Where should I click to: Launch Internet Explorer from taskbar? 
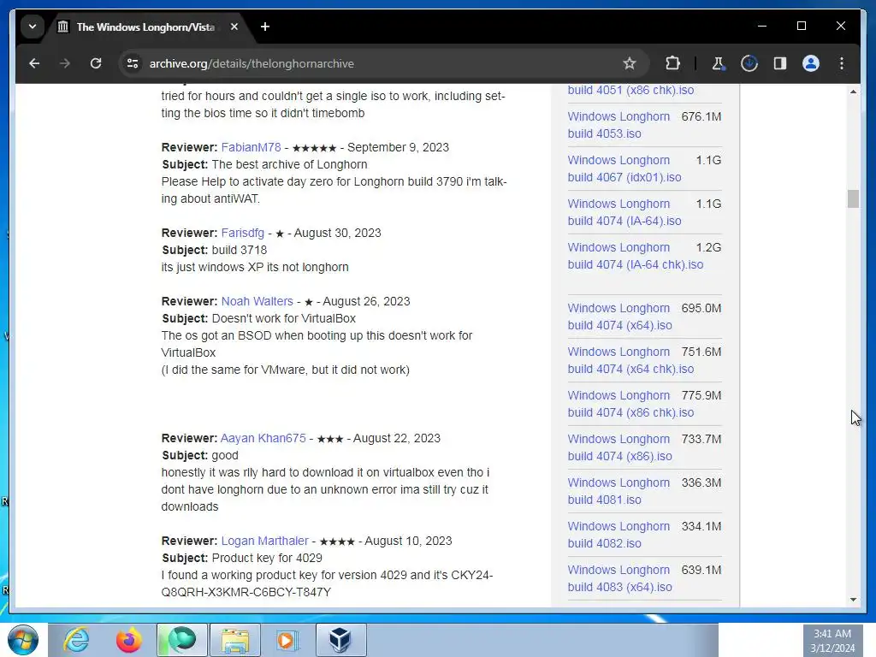pyautogui.click(x=76, y=640)
